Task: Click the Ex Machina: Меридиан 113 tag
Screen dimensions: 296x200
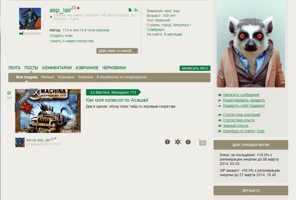Action: click(113, 92)
